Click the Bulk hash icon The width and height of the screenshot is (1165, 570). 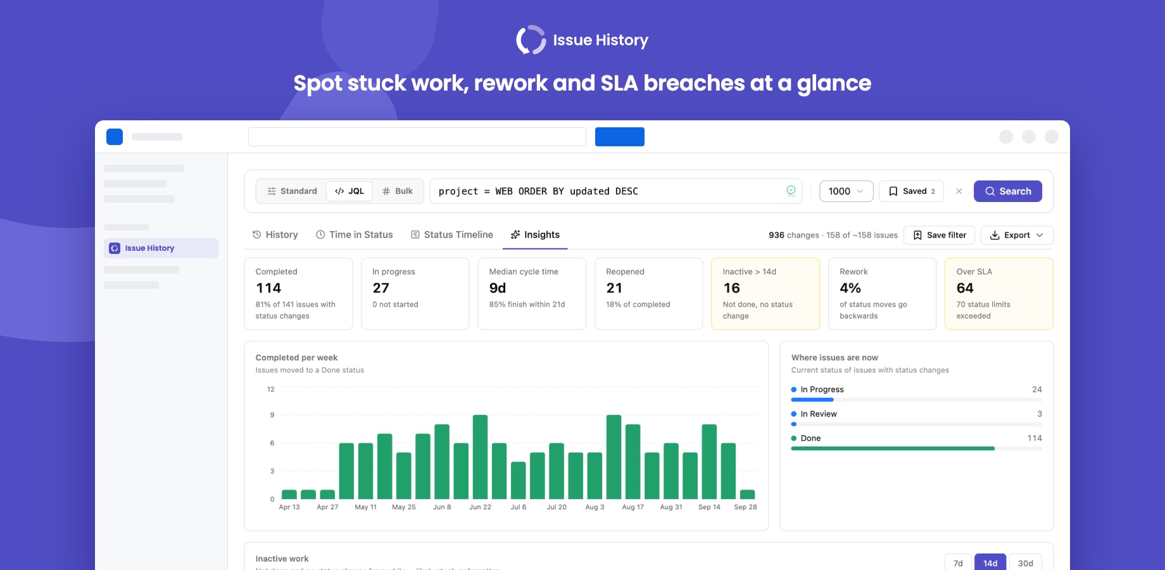[x=386, y=191]
